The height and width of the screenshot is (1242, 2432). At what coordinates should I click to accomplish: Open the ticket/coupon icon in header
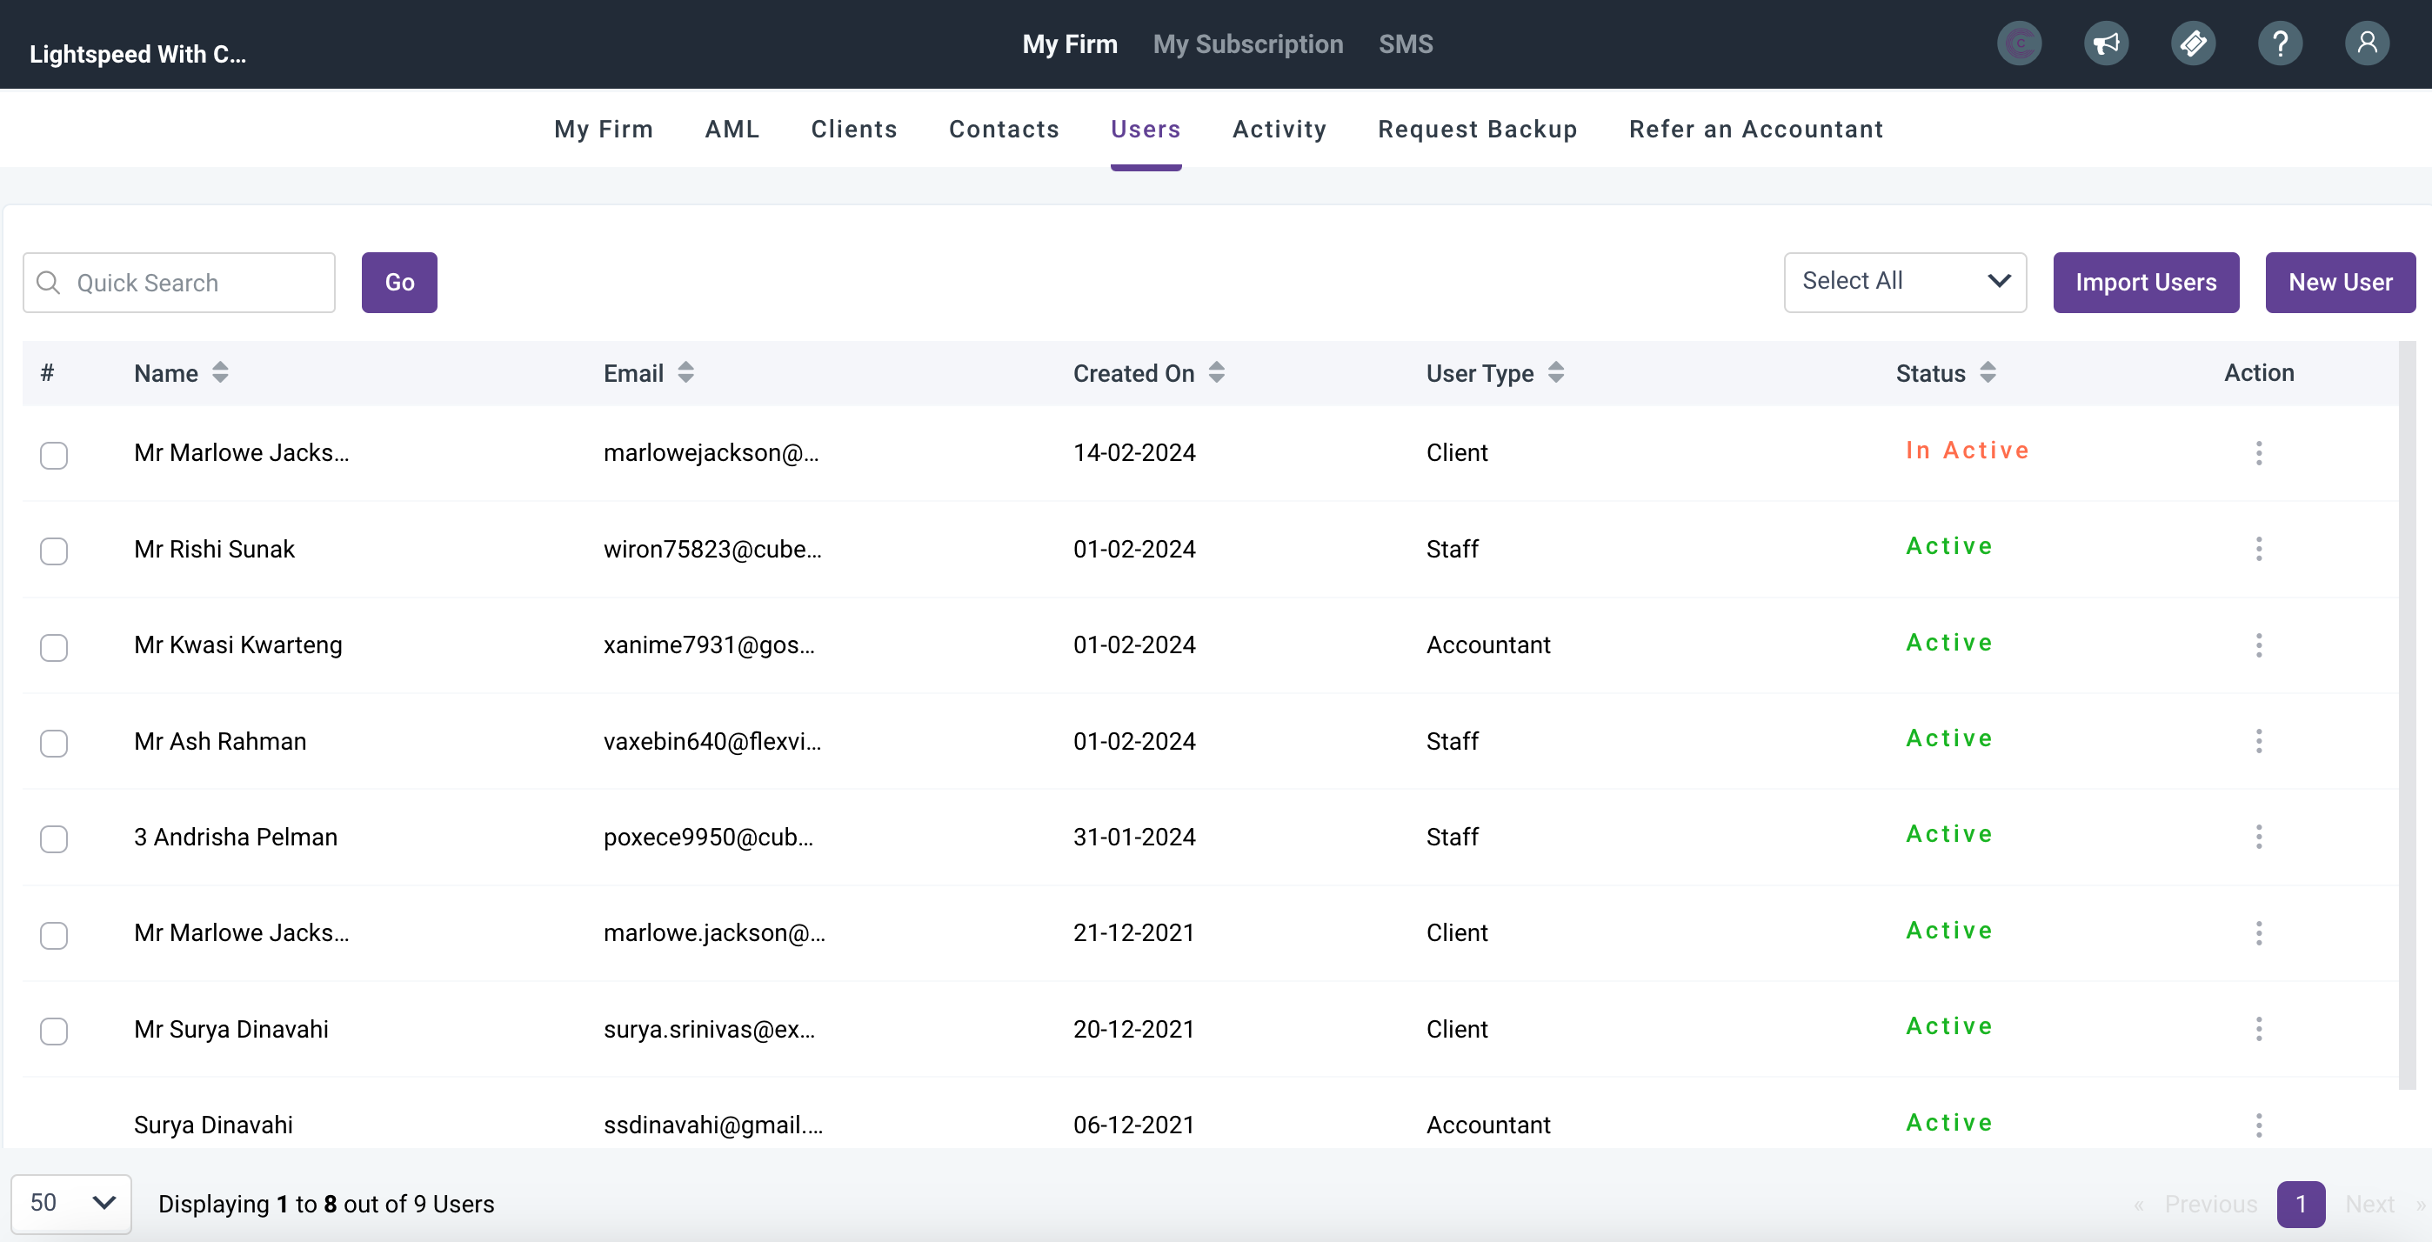tap(2192, 43)
